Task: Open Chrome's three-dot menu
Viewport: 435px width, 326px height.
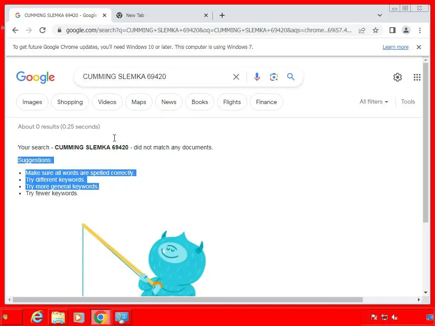Action: coord(420,30)
